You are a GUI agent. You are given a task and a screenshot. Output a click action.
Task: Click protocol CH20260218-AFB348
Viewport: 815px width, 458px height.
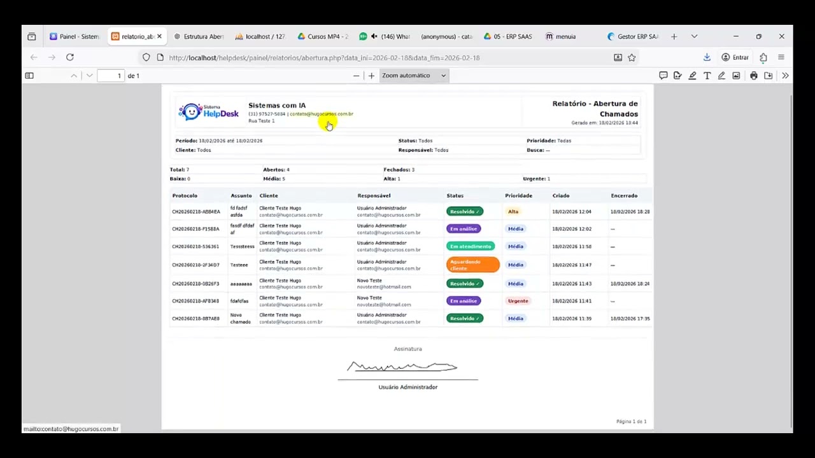(195, 301)
